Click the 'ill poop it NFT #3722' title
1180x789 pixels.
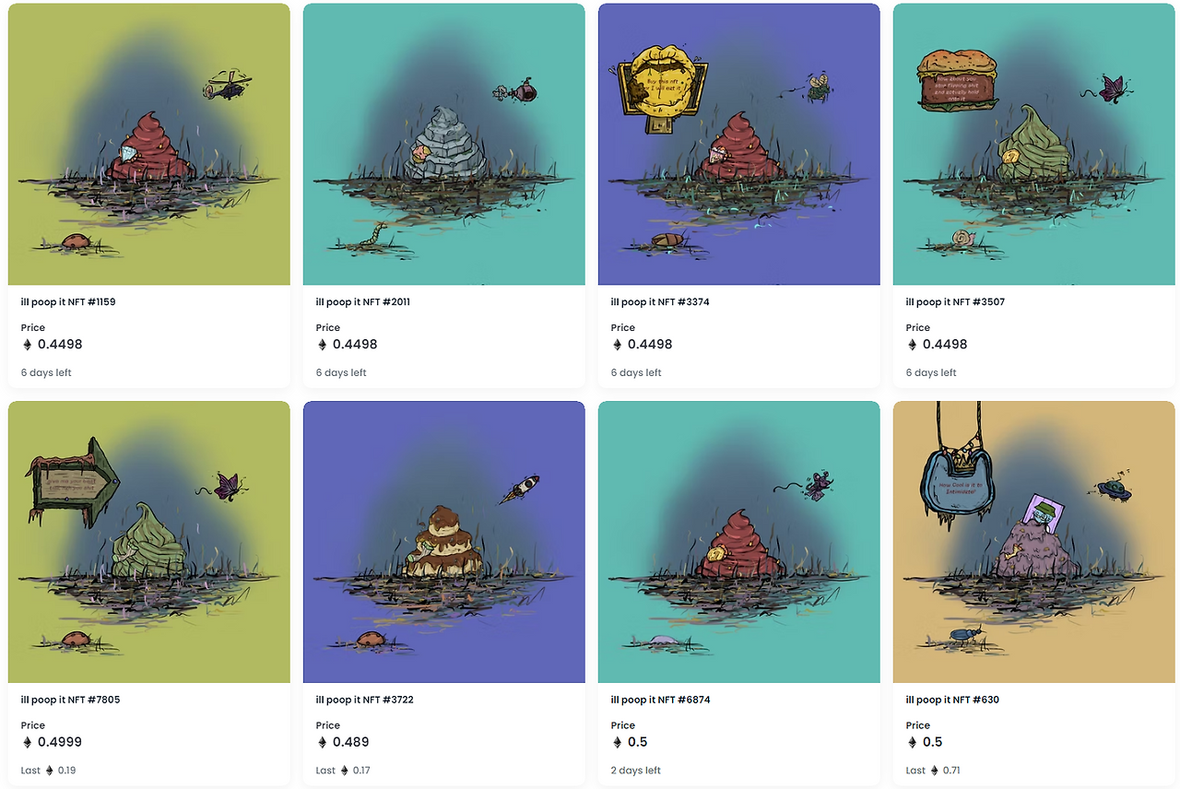pyautogui.click(x=364, y=700)
